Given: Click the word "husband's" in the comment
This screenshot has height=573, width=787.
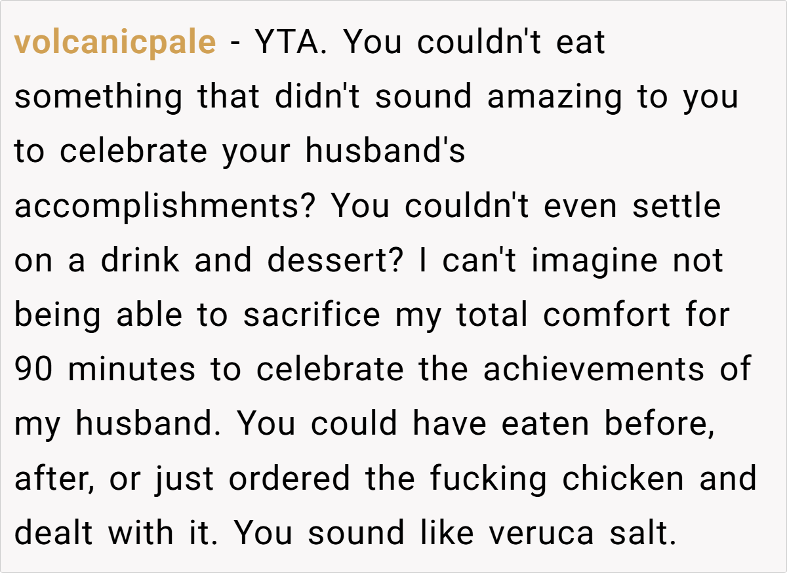Looking at the screenshot, I should click(385, 152).
